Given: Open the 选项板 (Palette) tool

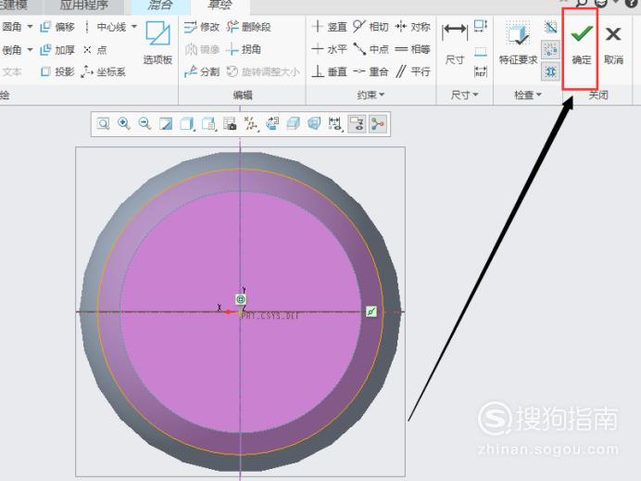Looking at the screenshot, I should [157, 43].
